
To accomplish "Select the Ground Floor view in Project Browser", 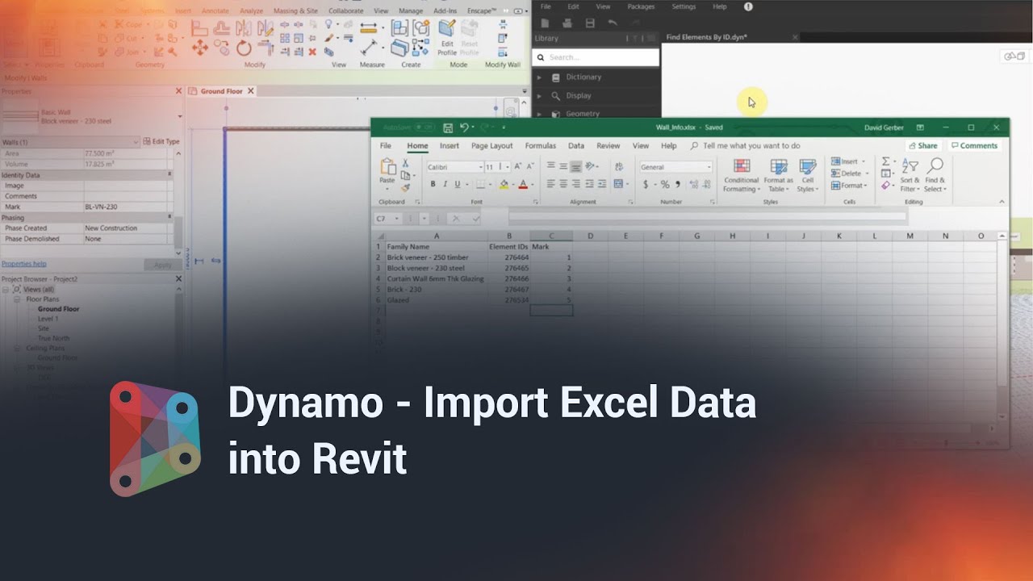I will [58, 309].
